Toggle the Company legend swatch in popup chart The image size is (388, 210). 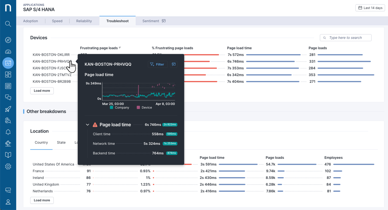112,107
